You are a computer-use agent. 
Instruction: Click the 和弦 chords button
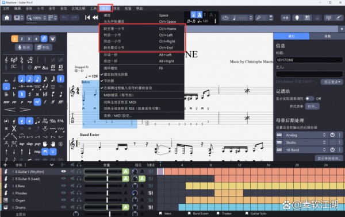(x=43, y=47)
